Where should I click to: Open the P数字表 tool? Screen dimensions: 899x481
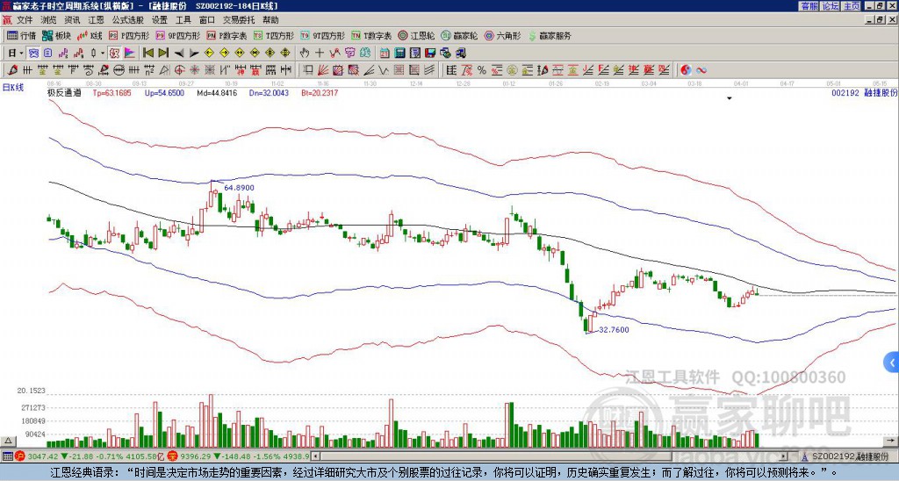coord(227,35)
